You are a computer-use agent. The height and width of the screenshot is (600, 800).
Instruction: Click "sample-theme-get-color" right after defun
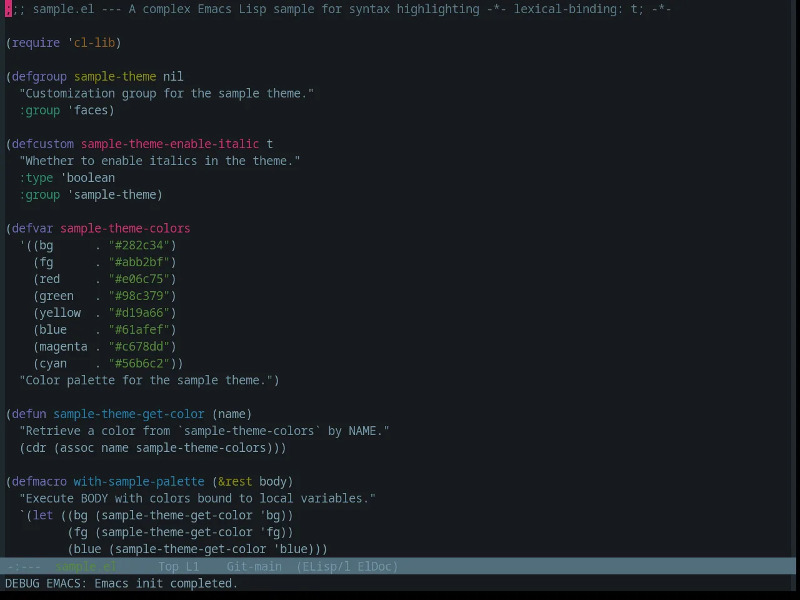[x=129, y=414]
